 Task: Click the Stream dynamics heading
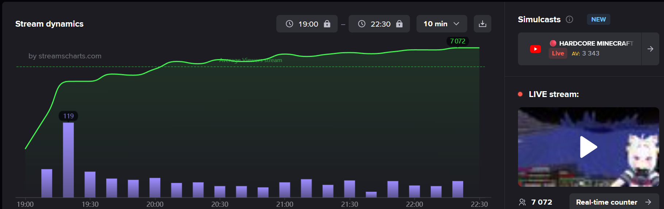tap(49, 24)
